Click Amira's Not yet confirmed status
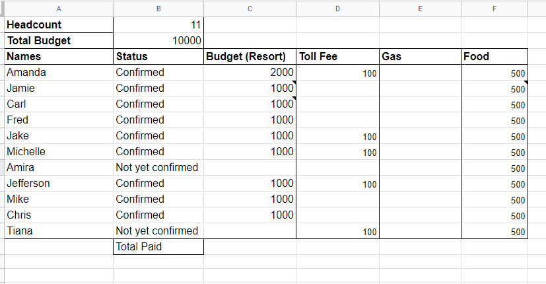The width and height of the screenshot is (546, 284). click(x=158, y=168)
